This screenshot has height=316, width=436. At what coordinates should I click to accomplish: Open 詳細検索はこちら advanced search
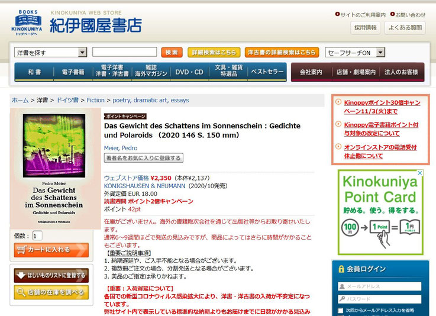pyautogui.click(x=214, y=52)
